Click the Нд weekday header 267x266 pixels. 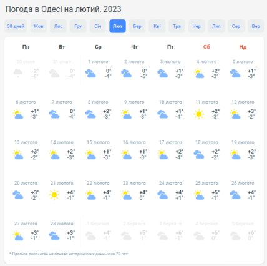pyautogui.click(x=243, y=47)
